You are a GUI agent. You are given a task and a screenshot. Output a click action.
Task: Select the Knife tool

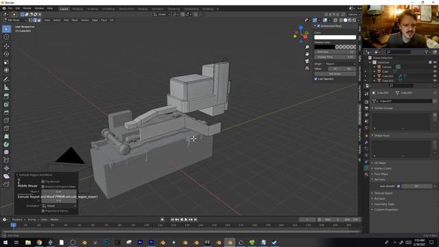(6, 128)
